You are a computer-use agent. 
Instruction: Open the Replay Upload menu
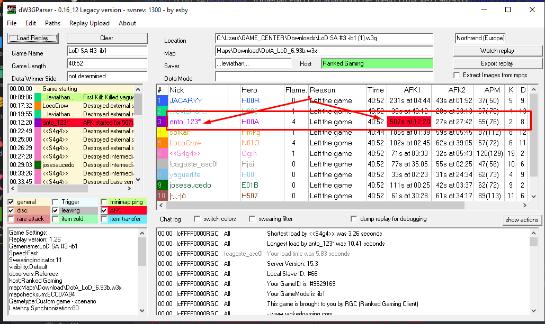[90, 23]
